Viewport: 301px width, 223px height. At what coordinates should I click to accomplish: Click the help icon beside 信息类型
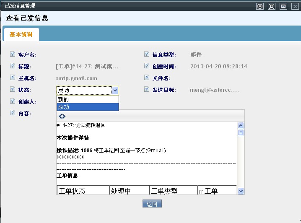147,54
